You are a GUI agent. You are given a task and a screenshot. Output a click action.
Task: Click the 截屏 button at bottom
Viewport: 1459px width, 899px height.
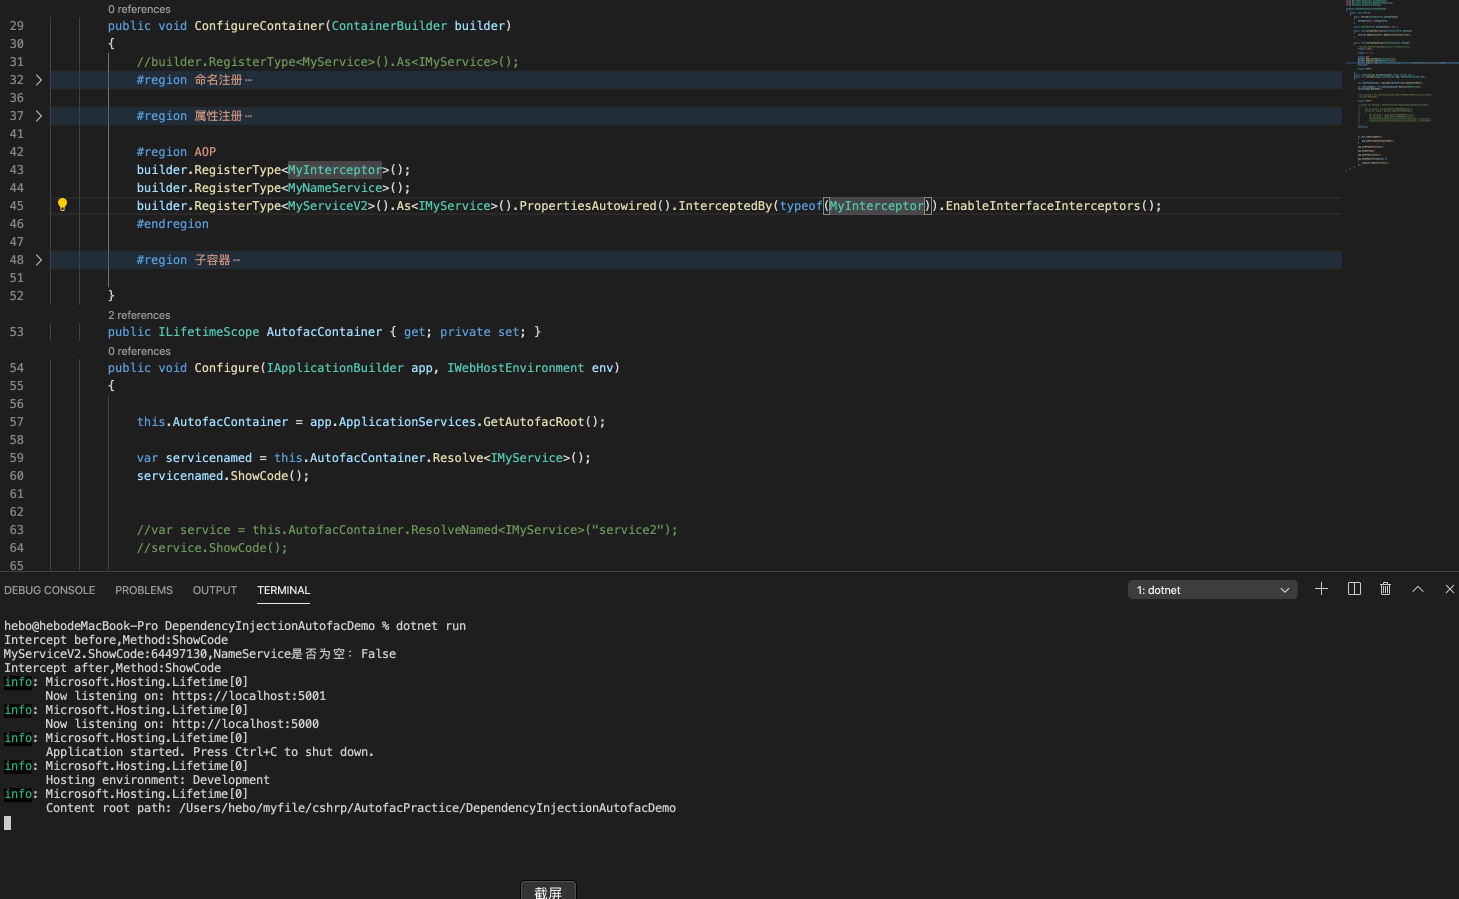point(548,890)
